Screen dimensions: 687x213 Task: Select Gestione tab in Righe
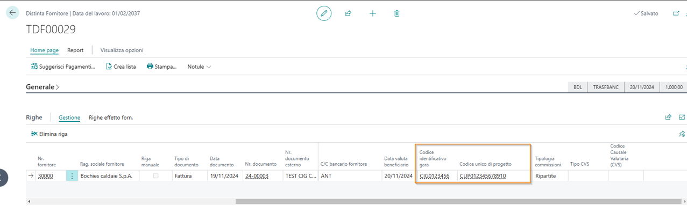point(69,117)
